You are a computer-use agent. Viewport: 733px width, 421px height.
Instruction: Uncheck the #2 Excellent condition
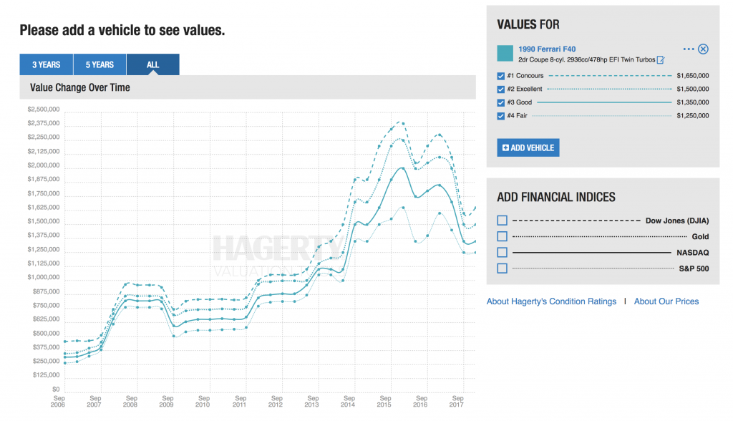[500, 89]
